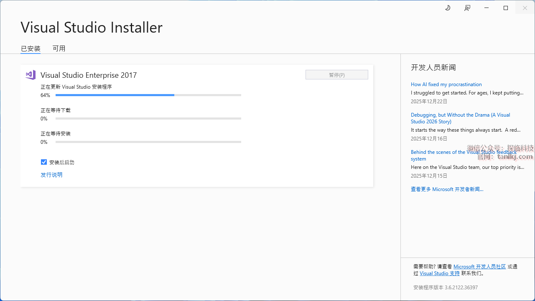Click the 64% installer update progress bar
This screenshot has height=301, width=535.
(148, 95)
